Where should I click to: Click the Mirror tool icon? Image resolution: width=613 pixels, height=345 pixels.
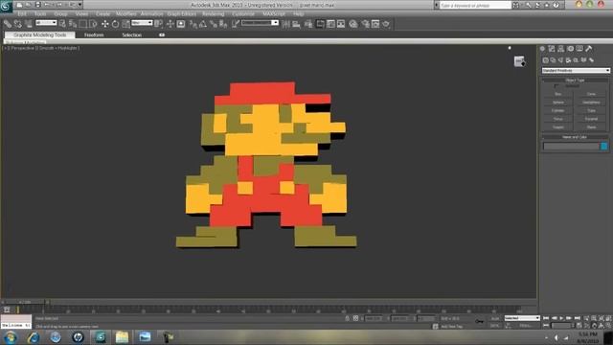click(x=285, y=24)
